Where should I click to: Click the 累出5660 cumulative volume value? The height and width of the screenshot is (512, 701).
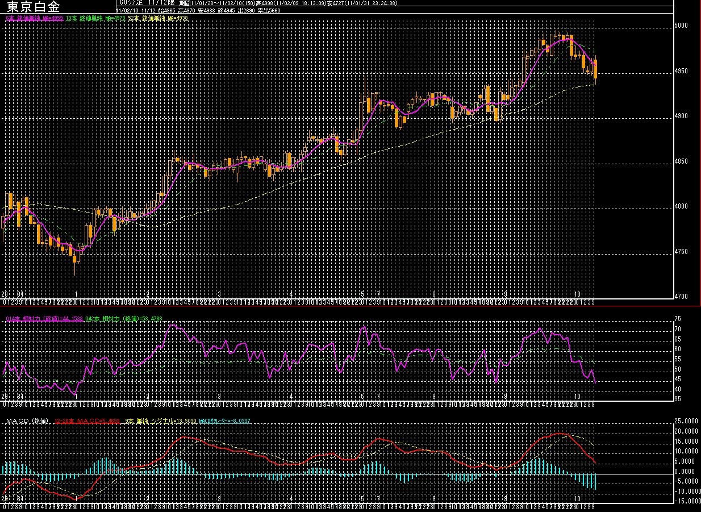pos(269,10)
